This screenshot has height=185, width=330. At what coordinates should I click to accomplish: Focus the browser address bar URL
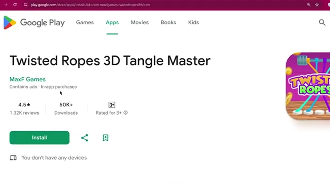(x=90, y=5)
